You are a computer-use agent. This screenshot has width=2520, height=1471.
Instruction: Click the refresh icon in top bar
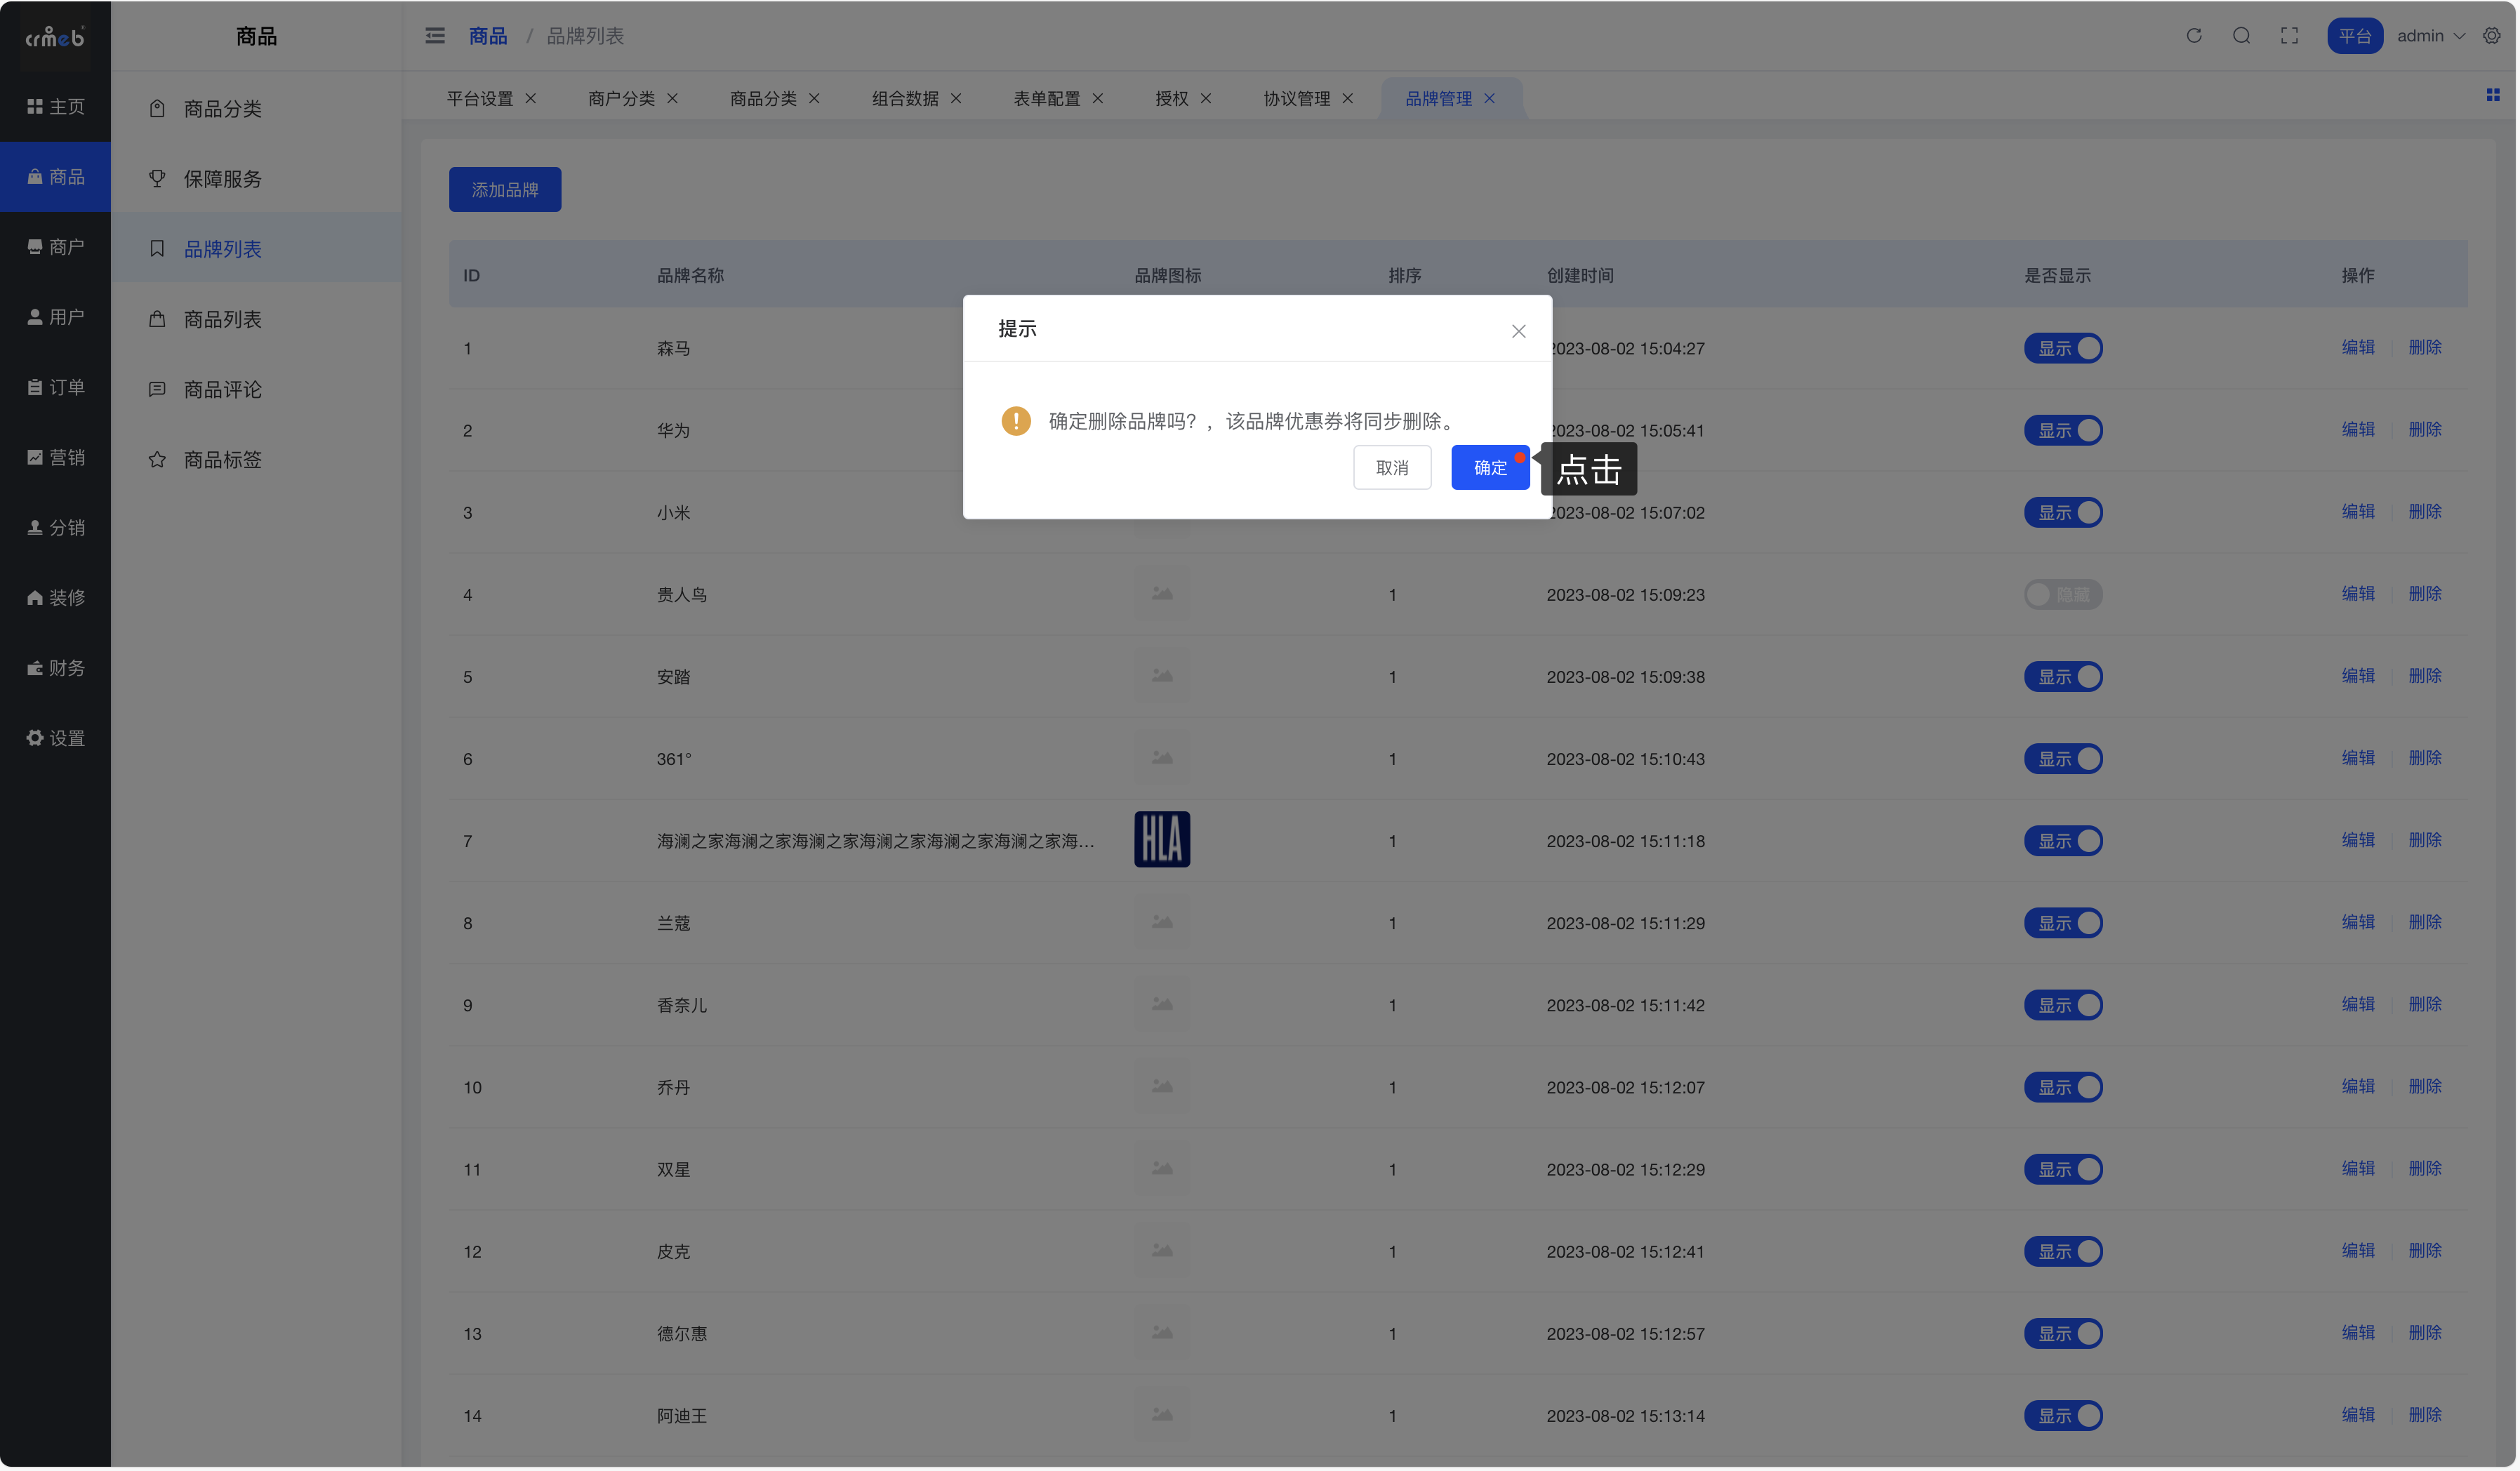pyautogui.click(x=2194, y=36)
